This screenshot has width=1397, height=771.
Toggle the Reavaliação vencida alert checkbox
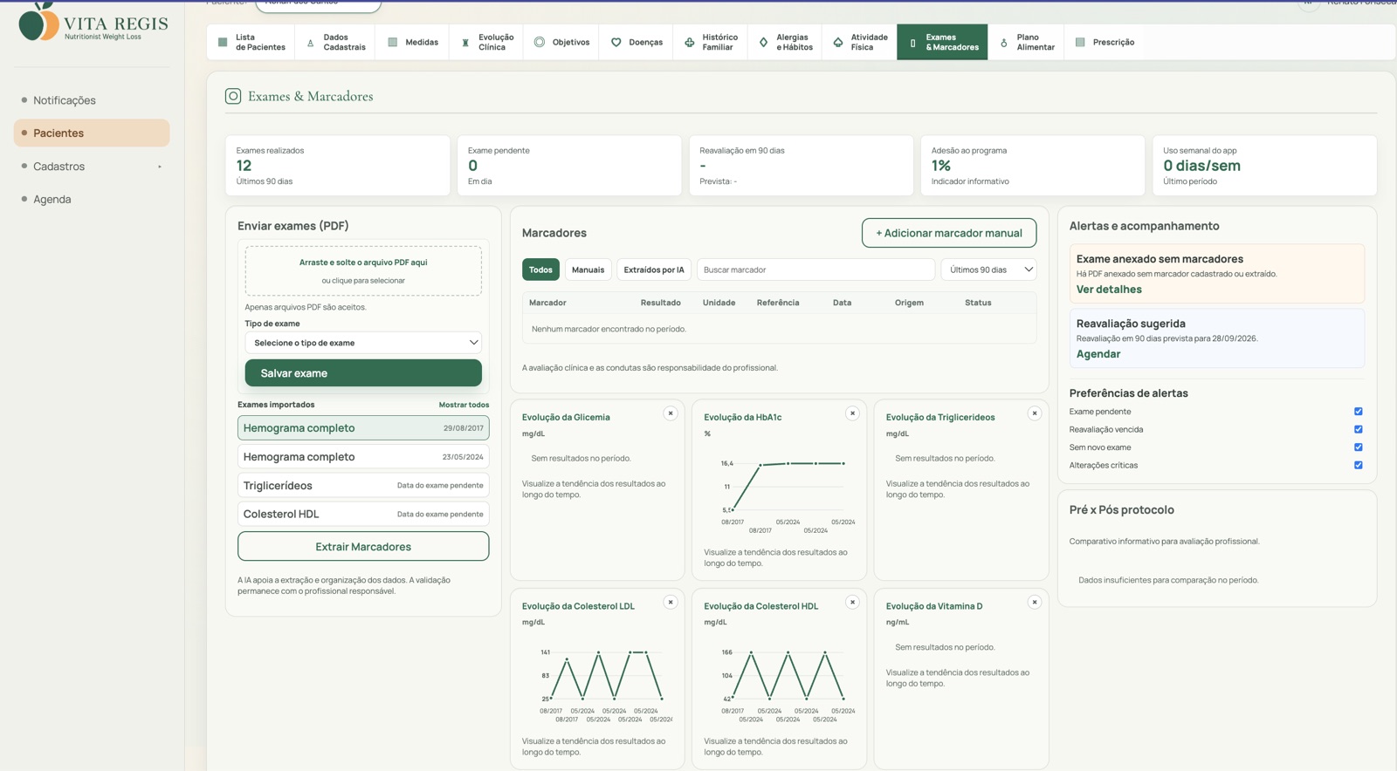pyautogui.click(x=1359, y=429)
